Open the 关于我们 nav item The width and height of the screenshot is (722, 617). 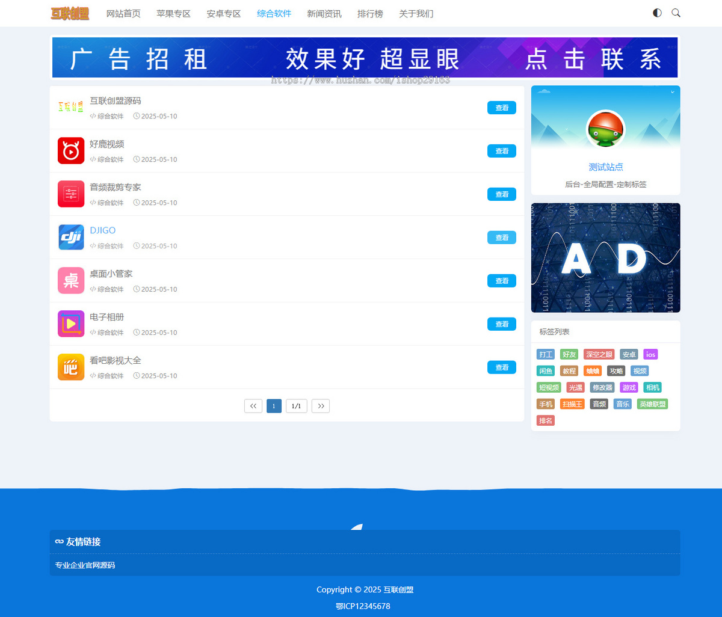pos(416,13)
